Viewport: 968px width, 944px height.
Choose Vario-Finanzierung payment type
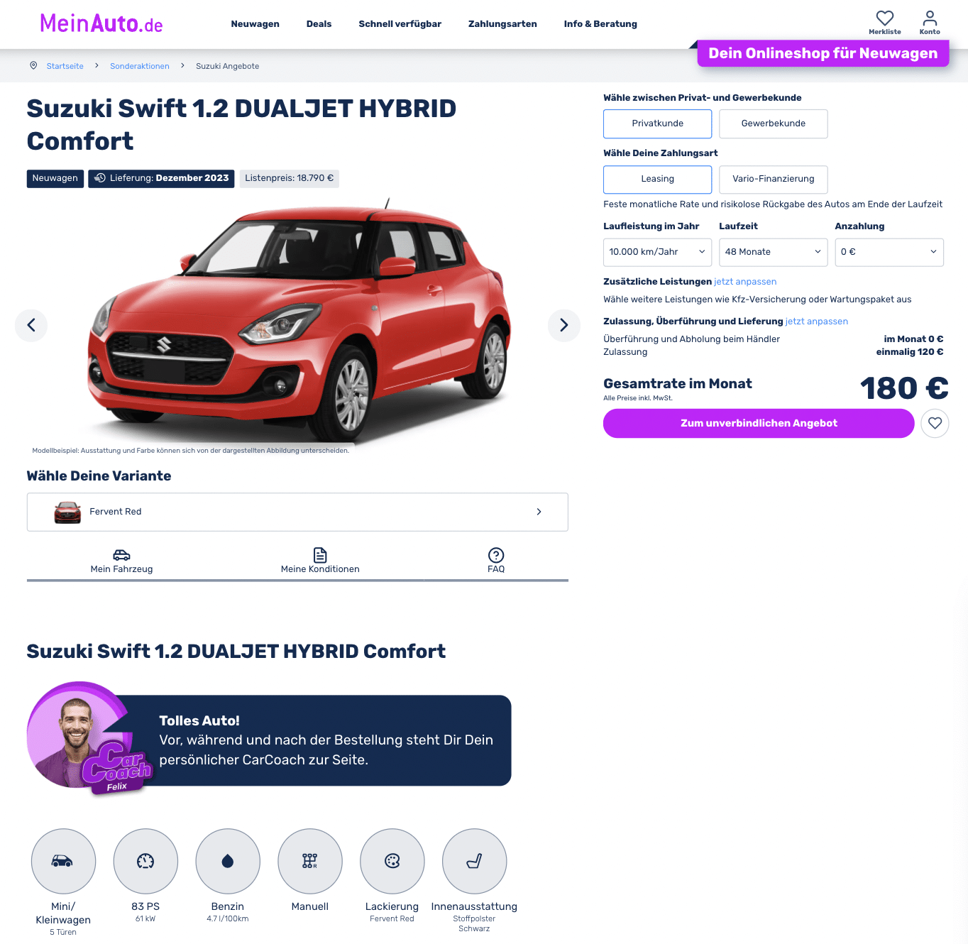pos(774,180)
